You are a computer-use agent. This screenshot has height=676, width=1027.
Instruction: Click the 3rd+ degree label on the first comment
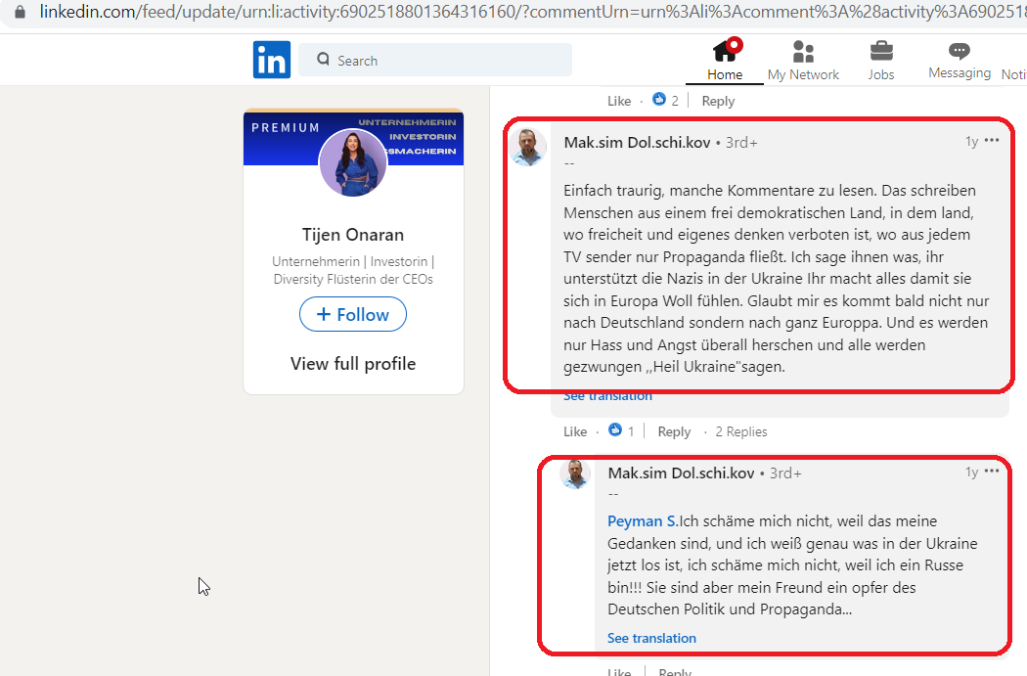click(741, 143)
